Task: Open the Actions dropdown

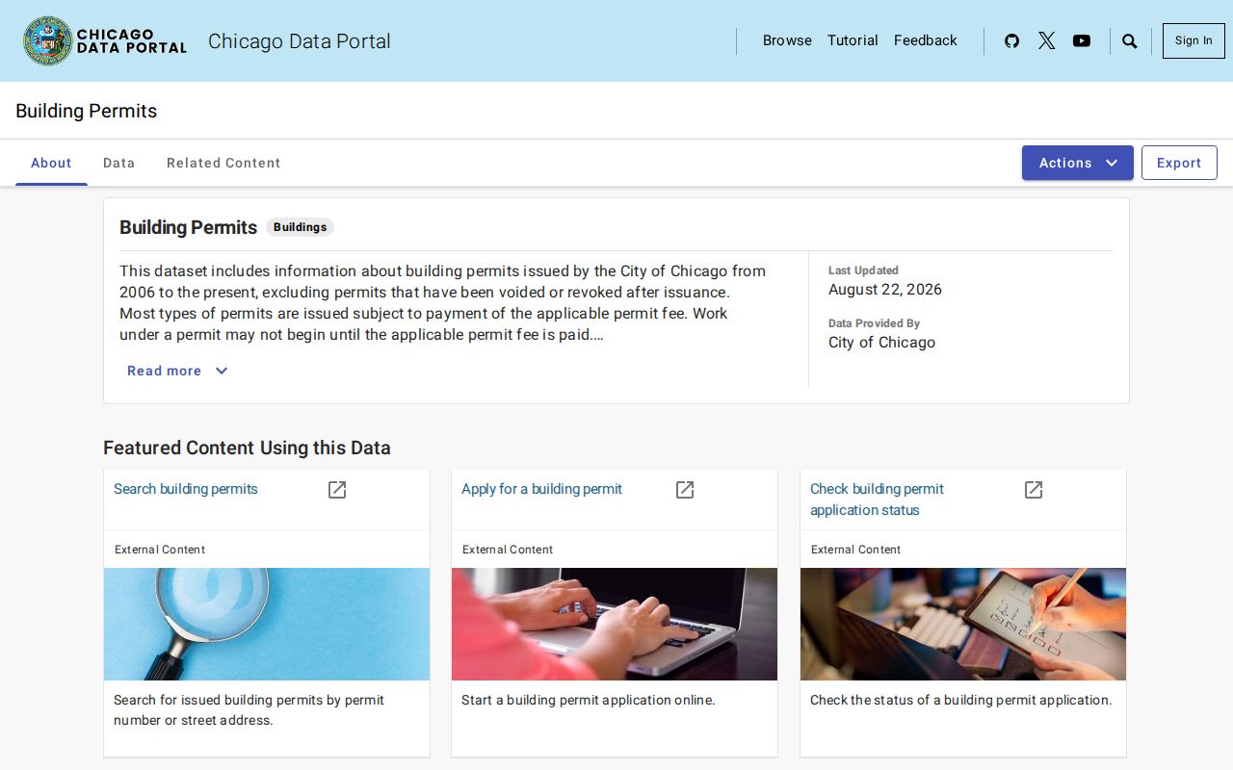Action: coord(1078,163)
